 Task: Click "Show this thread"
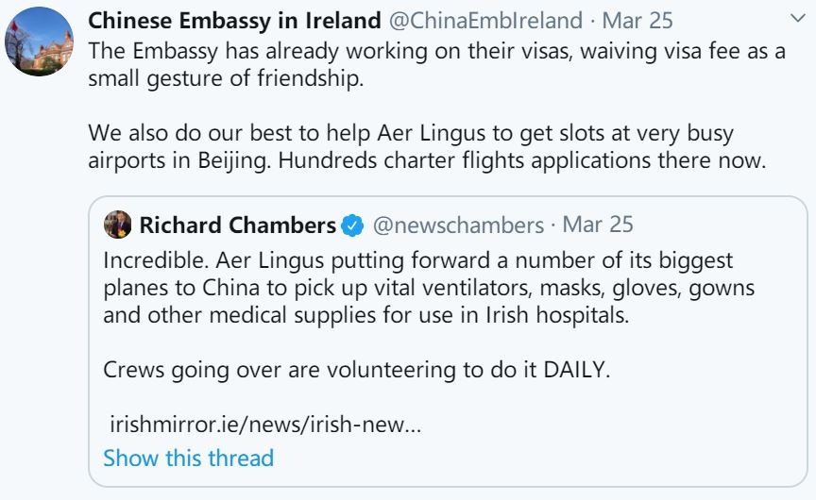point(188,458)
